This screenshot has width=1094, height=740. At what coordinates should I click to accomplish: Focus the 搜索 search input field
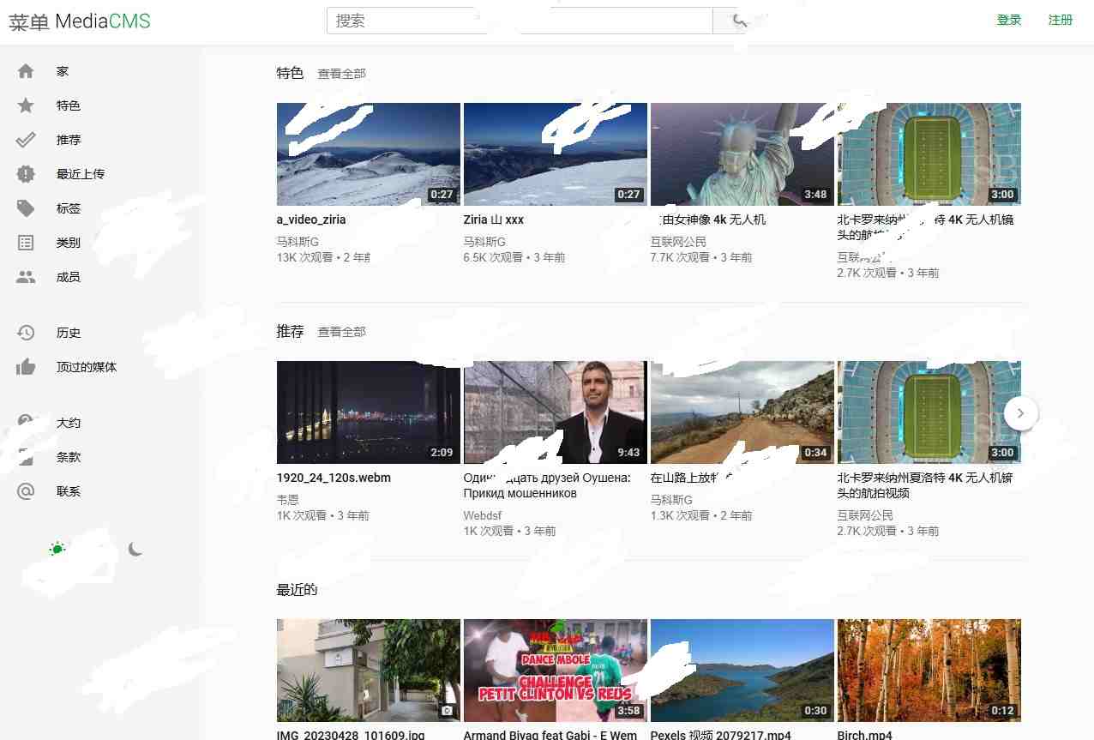(519, 21)
